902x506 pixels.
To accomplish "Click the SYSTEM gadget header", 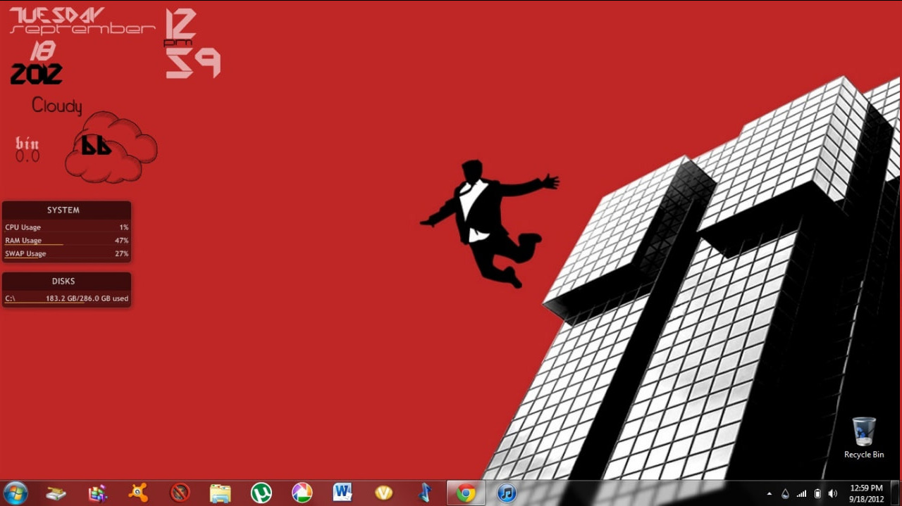I will coord(63,210).
